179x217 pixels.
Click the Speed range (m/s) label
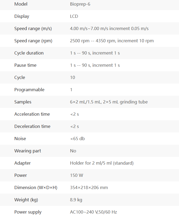[x=33, y=28]
